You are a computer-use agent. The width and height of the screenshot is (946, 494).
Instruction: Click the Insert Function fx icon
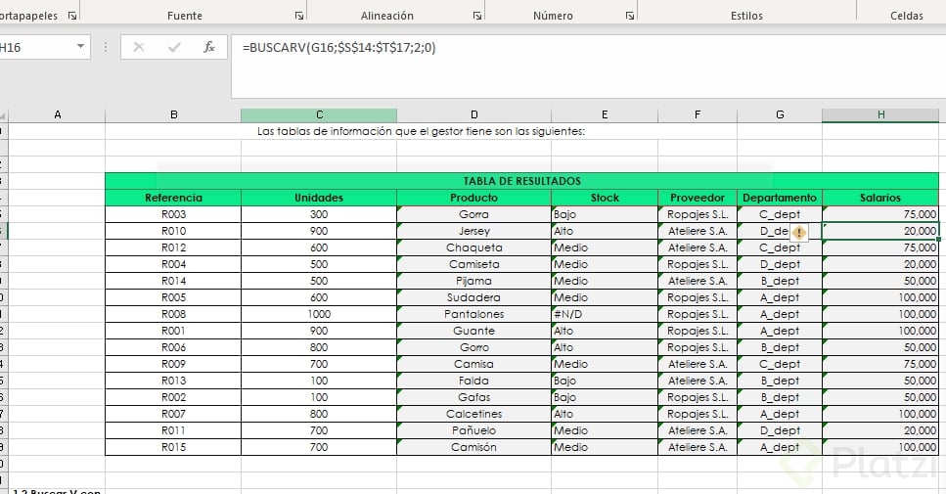pyautogui.click(x=208, y=47)
